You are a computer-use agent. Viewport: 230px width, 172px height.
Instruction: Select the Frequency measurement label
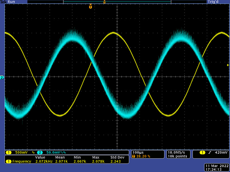pos(22,161)
